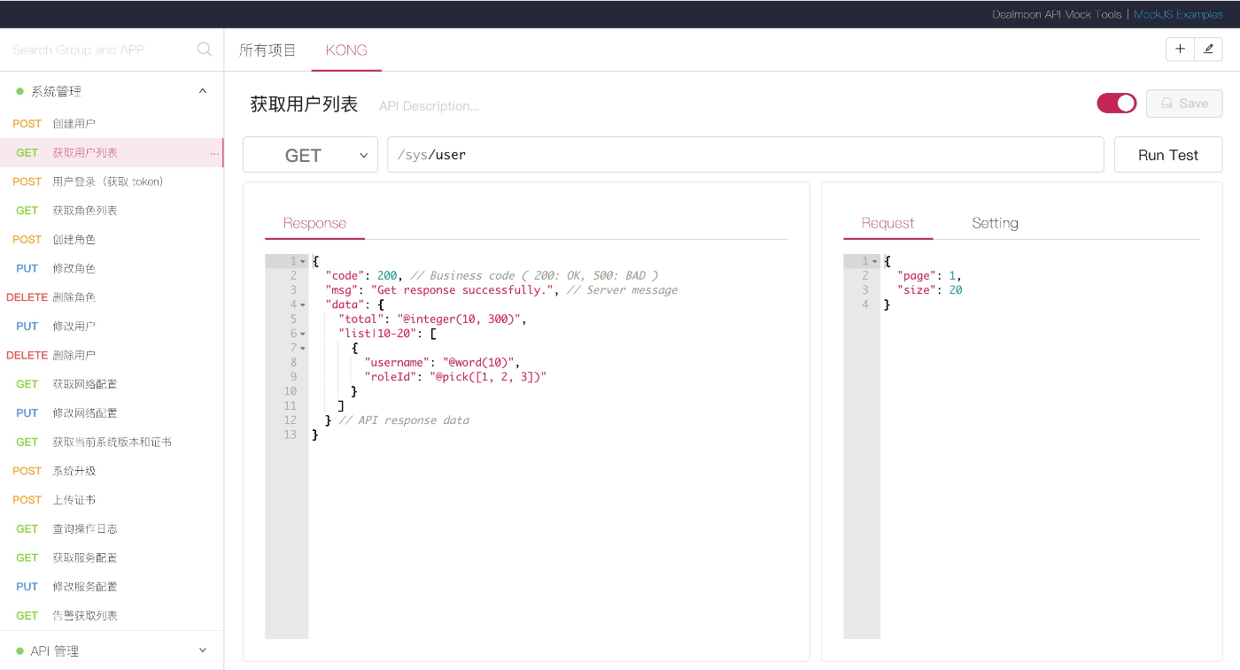
Task: Select the POST 创建用户 API
Action: click(x=112, y=124)
